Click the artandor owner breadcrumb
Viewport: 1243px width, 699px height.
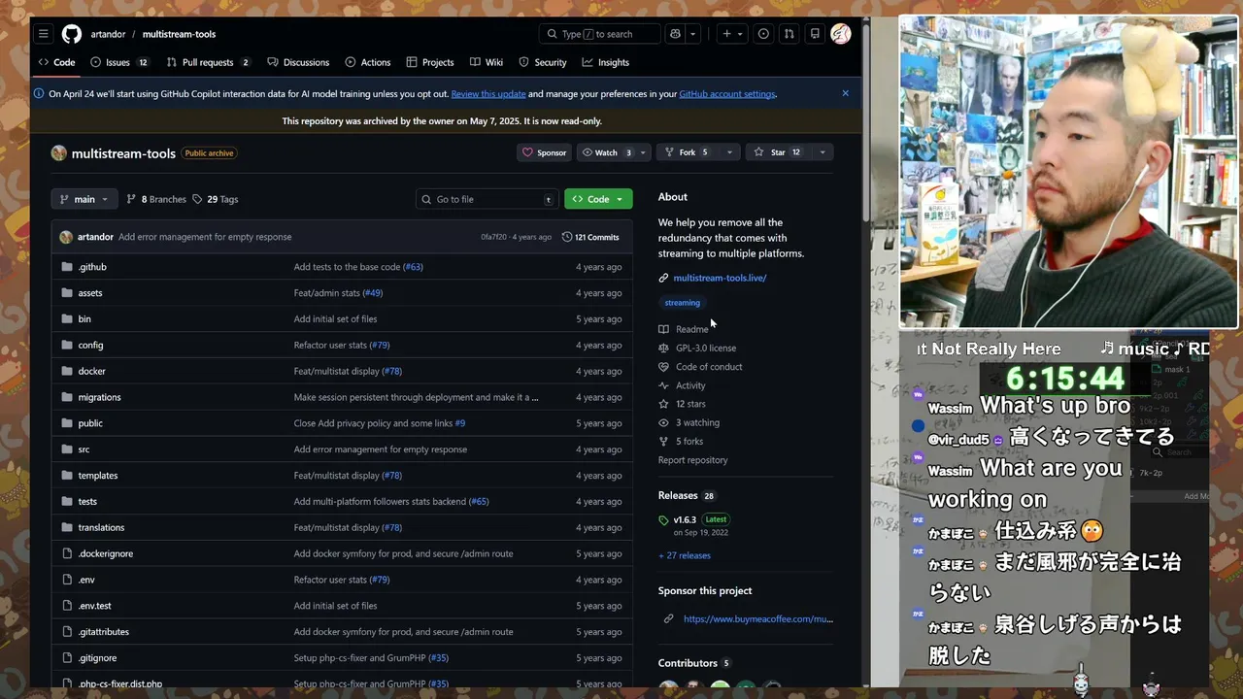point(108,34)
